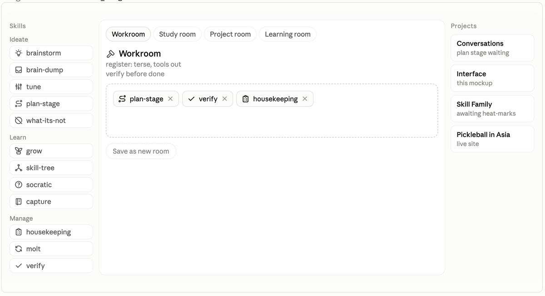Click the tune sliders icon
545x296 pixels.
pyautogui.click(x=19, y=87)
